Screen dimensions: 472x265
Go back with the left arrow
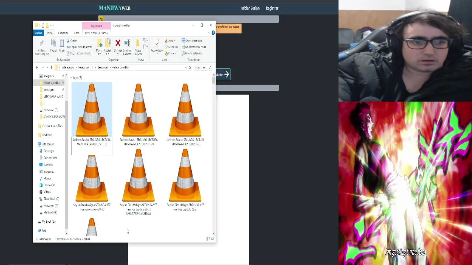pos(37,67)
